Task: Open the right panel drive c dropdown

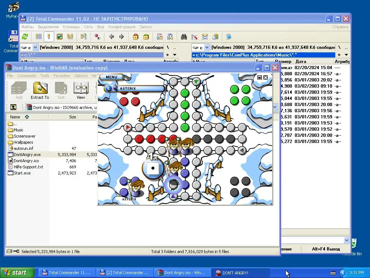Action: click(x=207, y=47)
